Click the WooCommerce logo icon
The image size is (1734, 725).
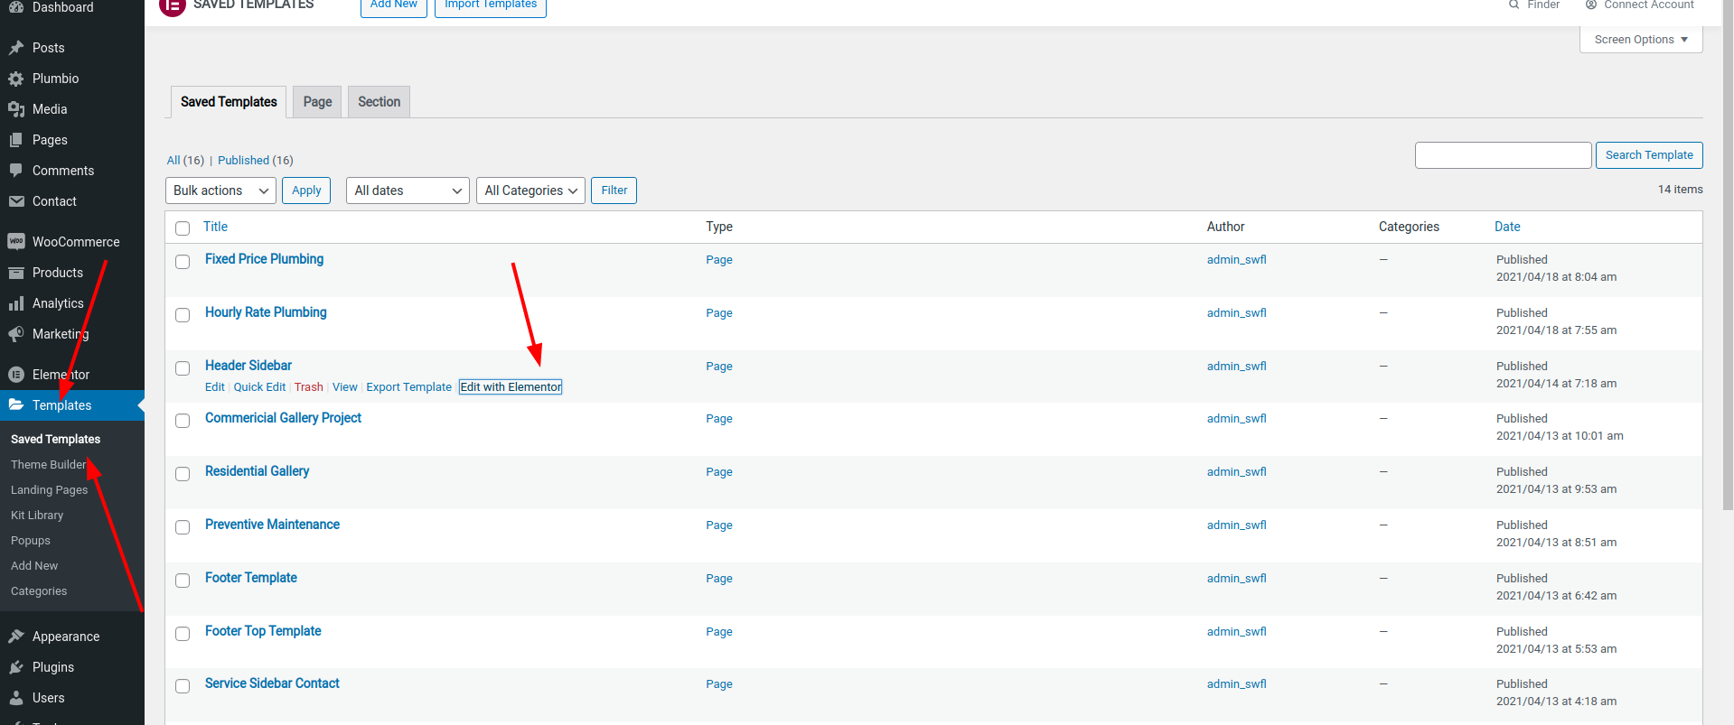coord(16,242)
